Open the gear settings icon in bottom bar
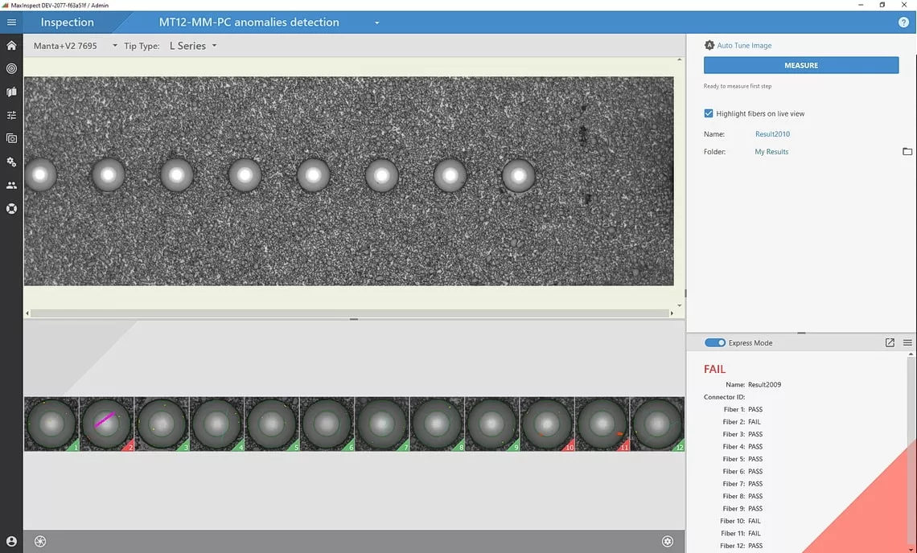917x553 pixels. click(668, 541)
